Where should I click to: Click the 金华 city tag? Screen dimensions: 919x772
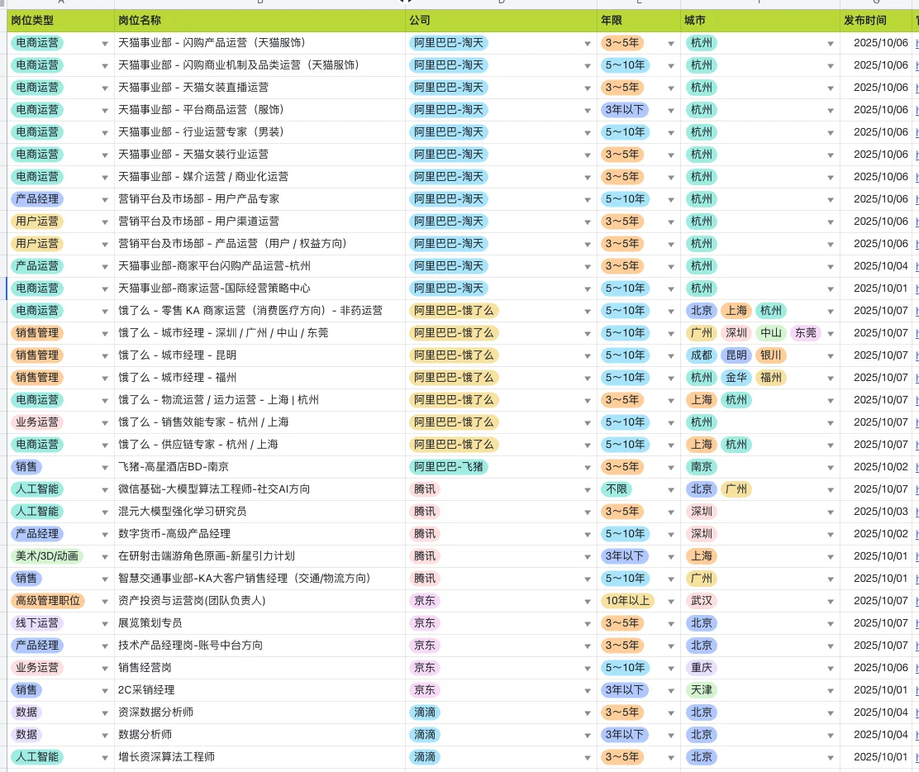[736, 377]
